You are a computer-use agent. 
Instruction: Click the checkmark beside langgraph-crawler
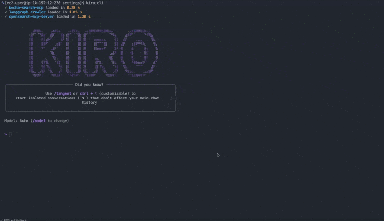click(5, 12)
